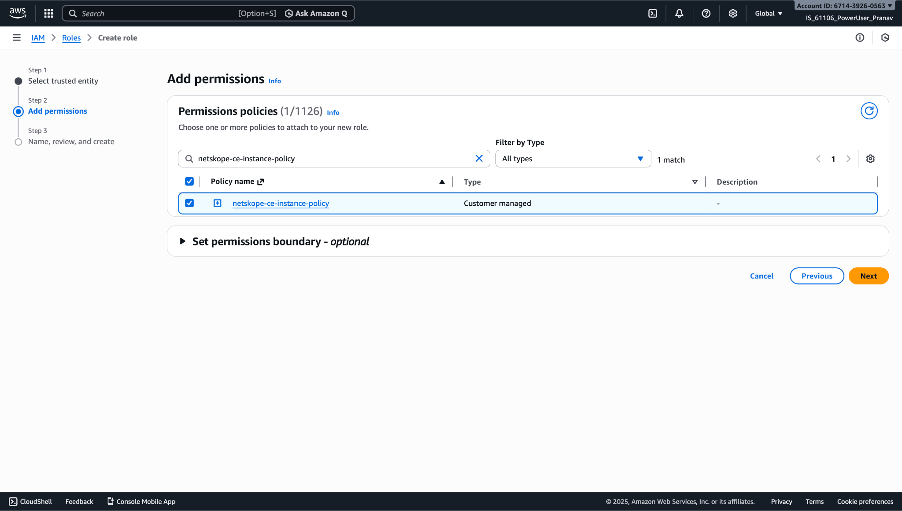902x511 pixels.
Task: Refresh the permissions policies list
Action: pos(869,111)
